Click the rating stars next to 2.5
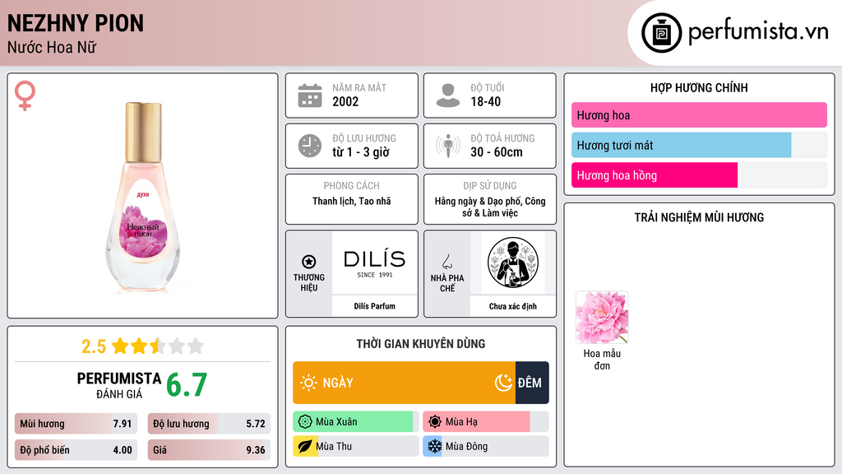This screenshot has height=474, width=842. 158,346
